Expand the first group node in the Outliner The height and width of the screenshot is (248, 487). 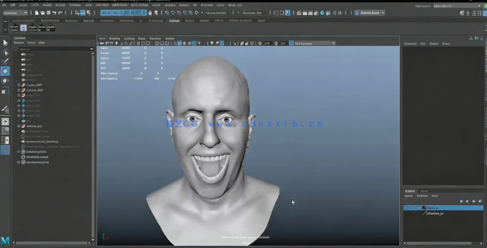pos(19,86)
